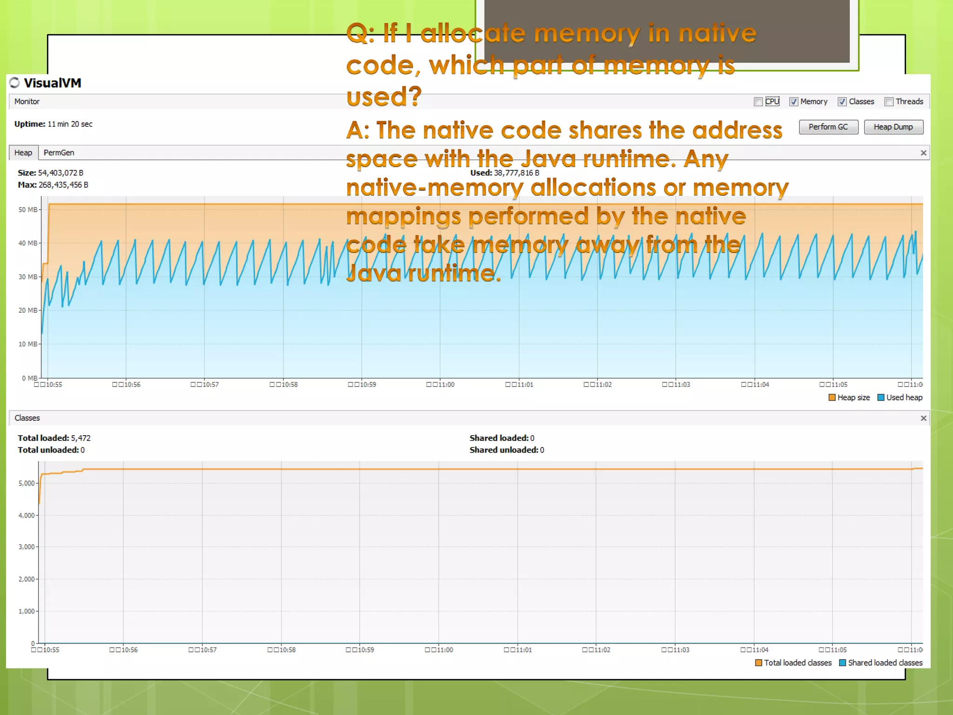The image size is (953, 715).
Task: Click the 11:00 marker on heap timeline
Action: 441,384
